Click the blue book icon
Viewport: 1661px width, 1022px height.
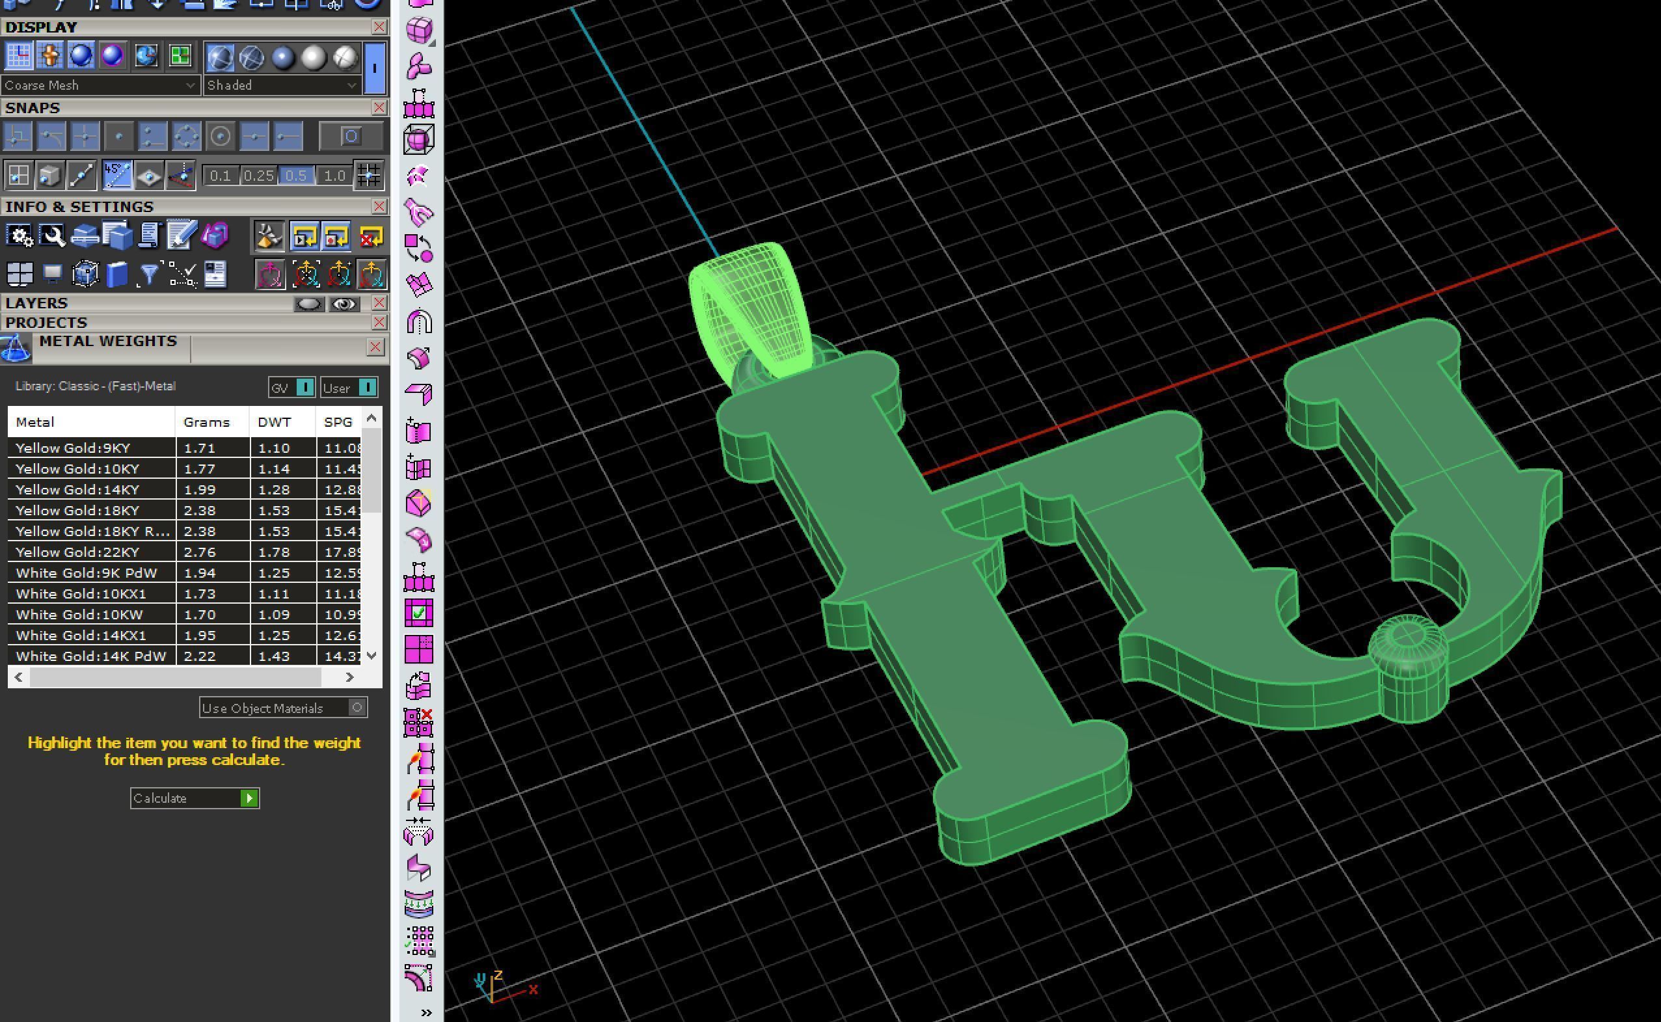[116, 275]
